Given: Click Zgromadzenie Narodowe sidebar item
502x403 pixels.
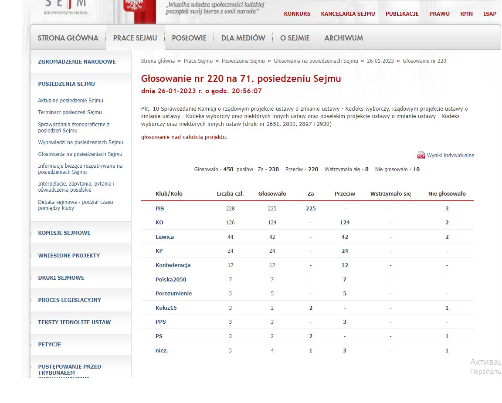Looking at the screenshot, I should [x=77, y=62].
